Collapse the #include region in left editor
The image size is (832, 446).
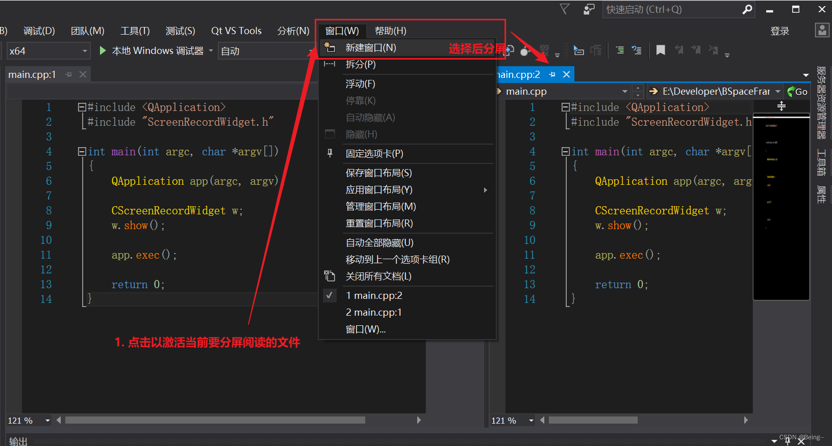82,107
